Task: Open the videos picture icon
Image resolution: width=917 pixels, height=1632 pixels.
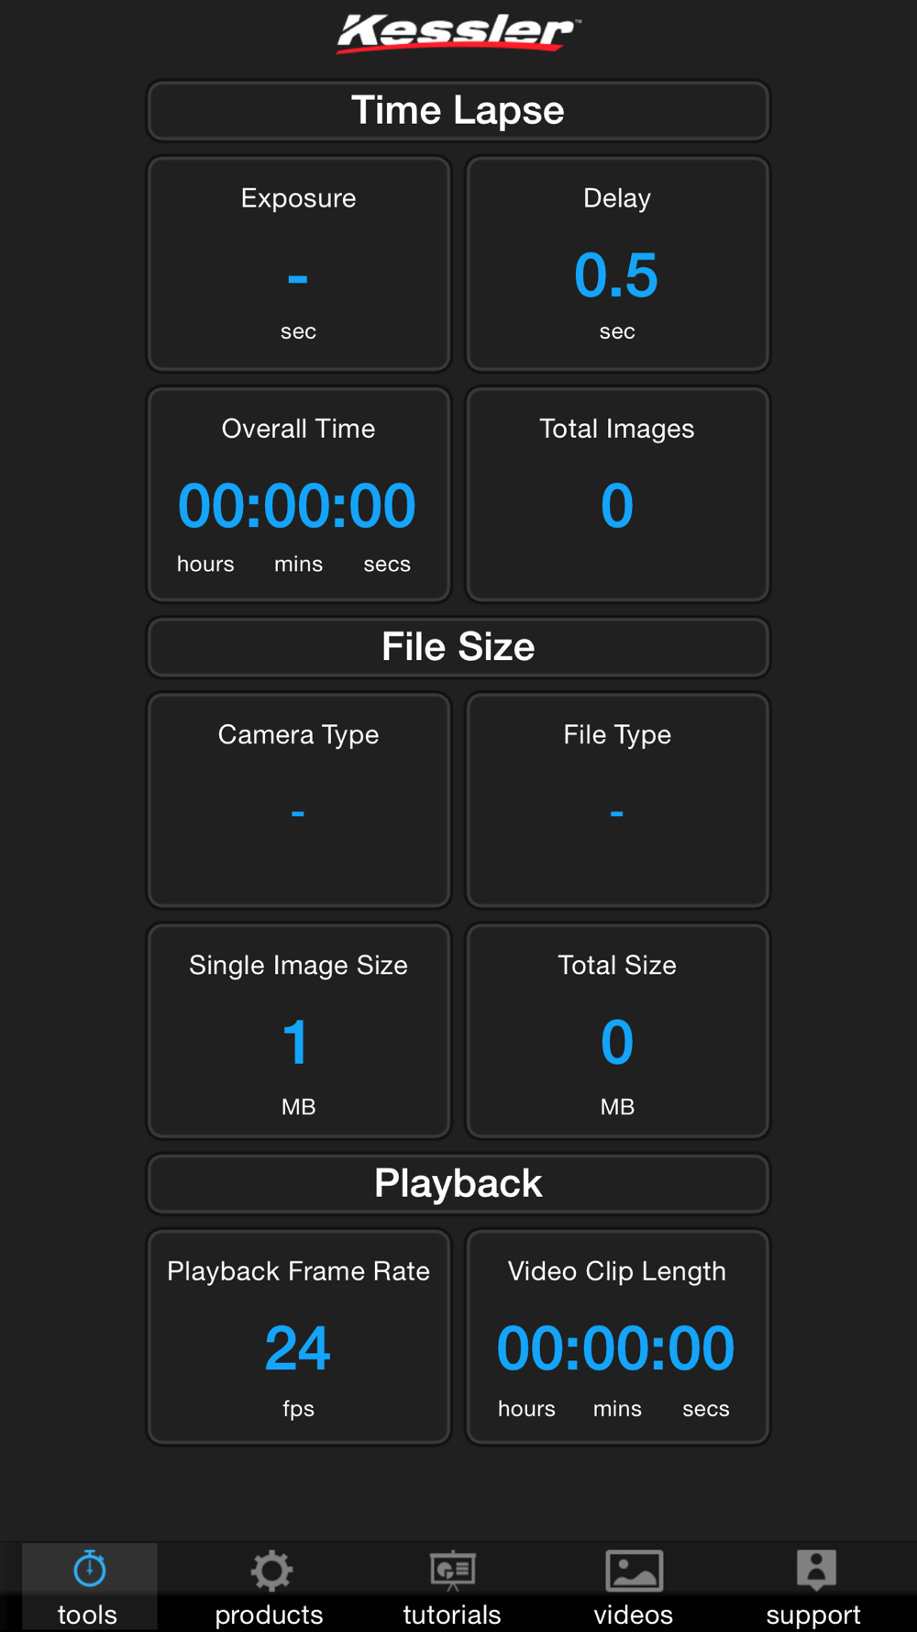Action: pos(634,1571)
